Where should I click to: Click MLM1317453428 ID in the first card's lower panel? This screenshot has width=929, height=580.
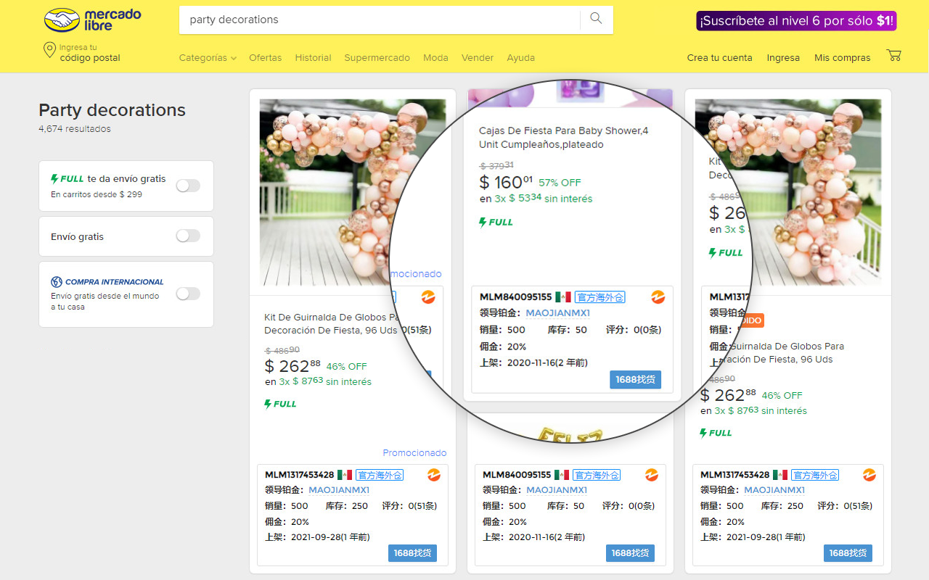point(300,475)
